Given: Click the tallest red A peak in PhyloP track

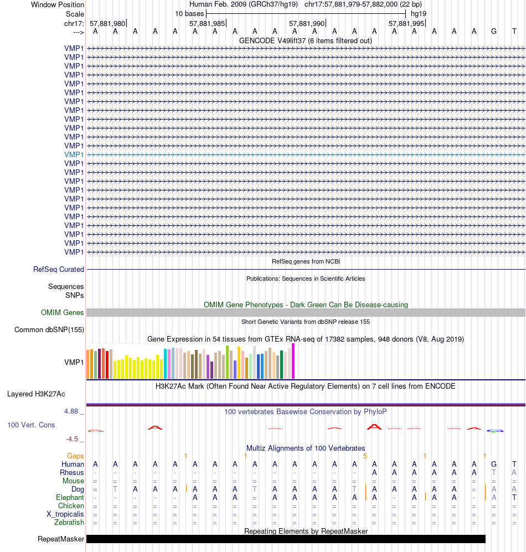Looking at the screenshot, I should (374, 427).
